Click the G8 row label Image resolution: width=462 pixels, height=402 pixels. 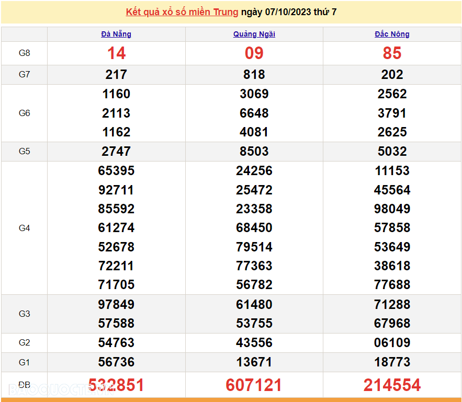pyautogui.click(x=24, y=53)
